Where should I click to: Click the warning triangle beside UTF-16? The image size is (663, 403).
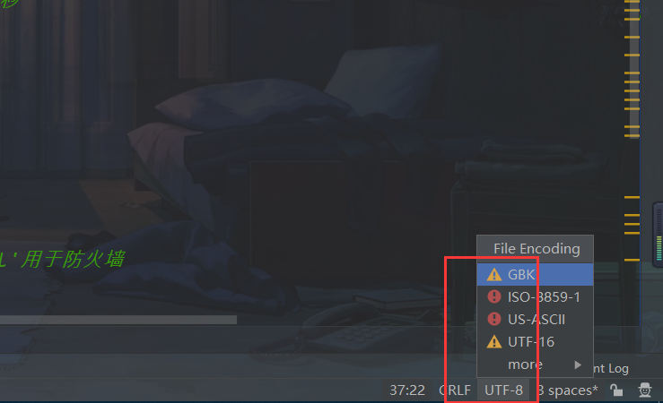493,341
